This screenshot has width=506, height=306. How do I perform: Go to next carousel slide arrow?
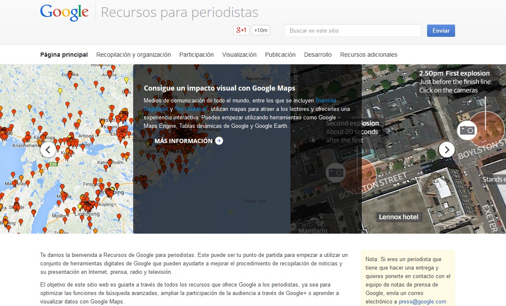[447, 149]
